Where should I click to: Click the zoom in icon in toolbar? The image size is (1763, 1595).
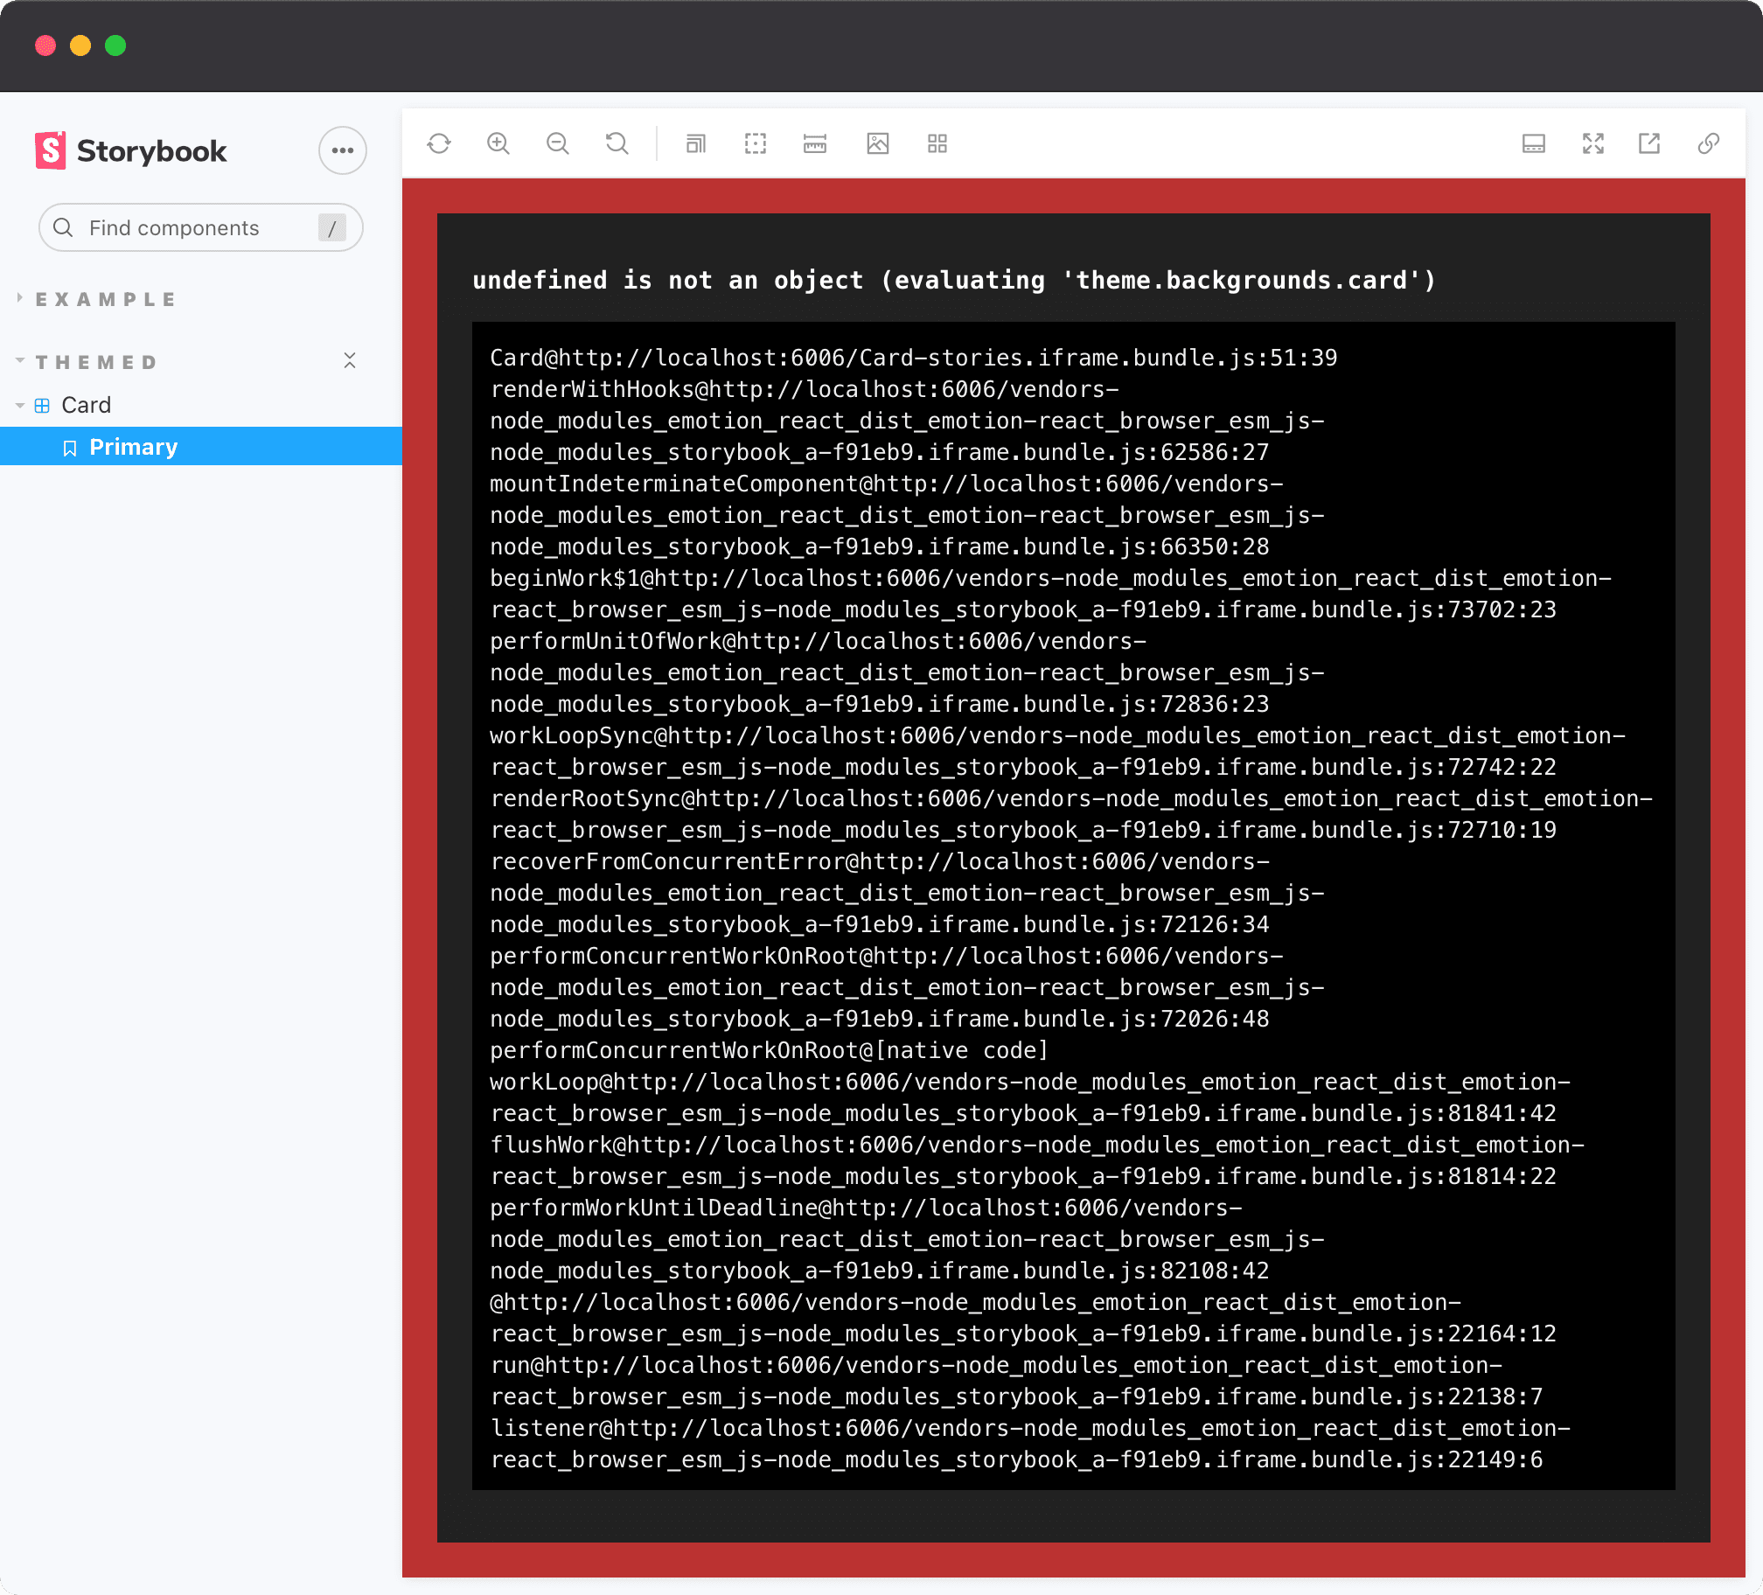pyautogui.click(x=499, y=143)
